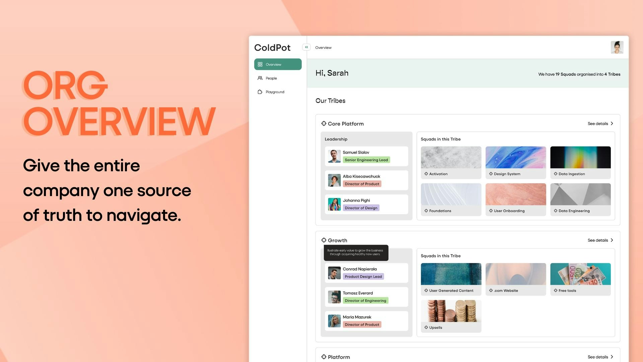Click Samuel Slalov's profile photo
The image size is (643, 362).
334,156
